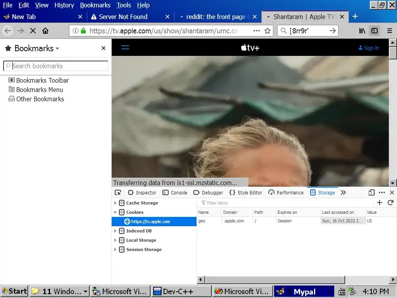Bookmark this page with the star icon

coord(268,31)
